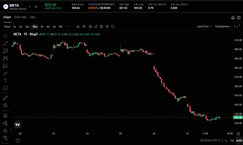This screenshot has height=145, width=243.
Task: Switch to the Info tab
Action: pos(33,17)
